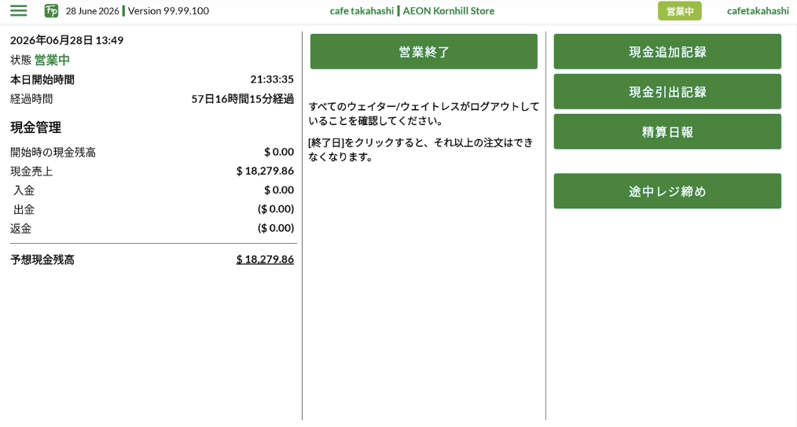797x427 pixels.
Task: Click the 入金 deposit row amount
Action: [x=279, y=190]
